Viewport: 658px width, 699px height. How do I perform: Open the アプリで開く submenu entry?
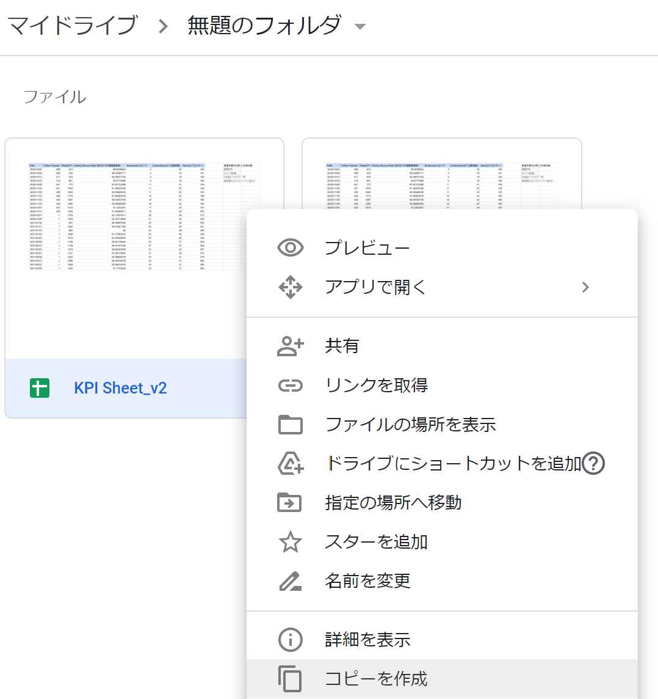[x=442, y=287]
